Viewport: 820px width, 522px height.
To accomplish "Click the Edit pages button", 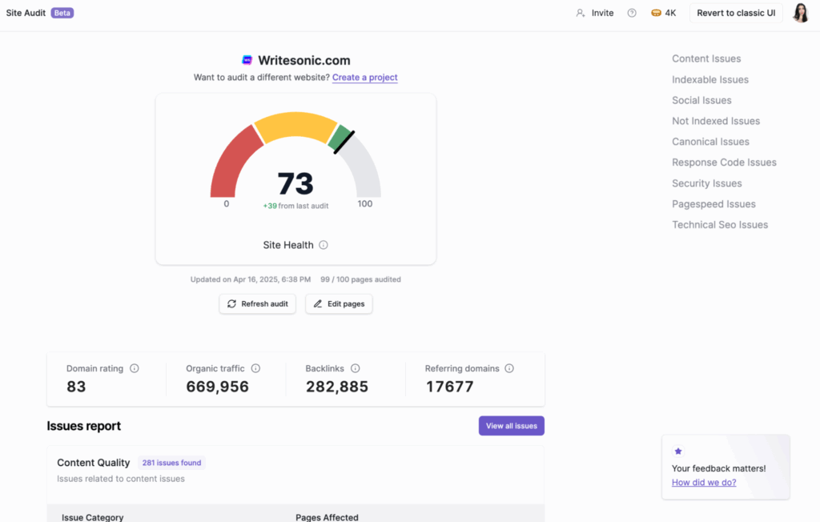I will tap(339, 304).
